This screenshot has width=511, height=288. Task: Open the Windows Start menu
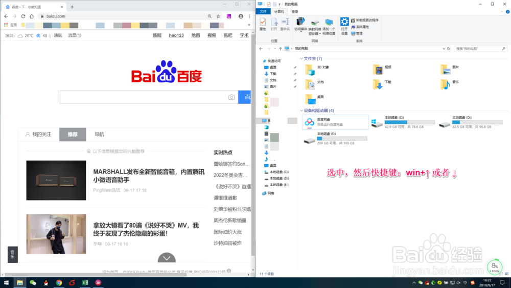tap(6, 283)
